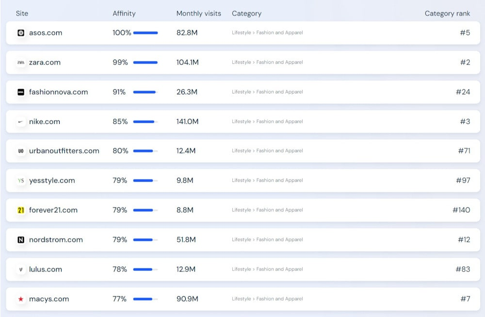Click the #140 category rank
The height and width of the screenshot is (317, 485).
pyautogui.click(x=461, y=210)
